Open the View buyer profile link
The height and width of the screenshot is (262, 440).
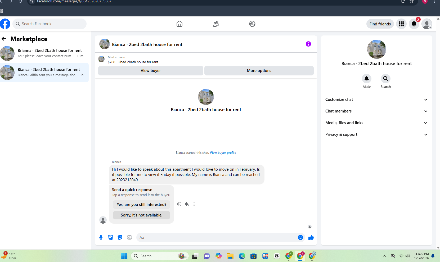click(223, 153)
